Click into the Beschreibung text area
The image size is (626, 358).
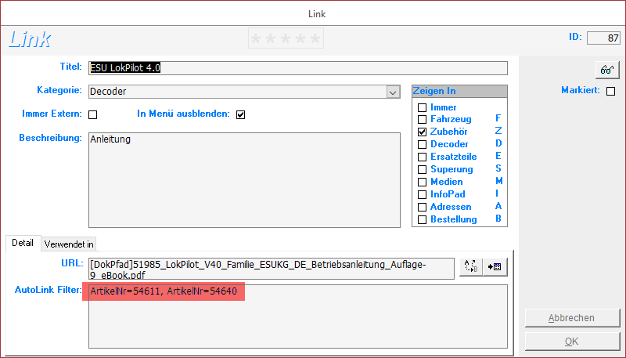point(244,180)
